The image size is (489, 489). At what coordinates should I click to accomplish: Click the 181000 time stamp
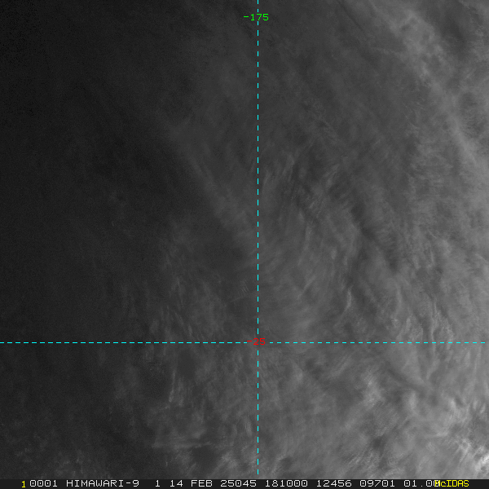285,483
